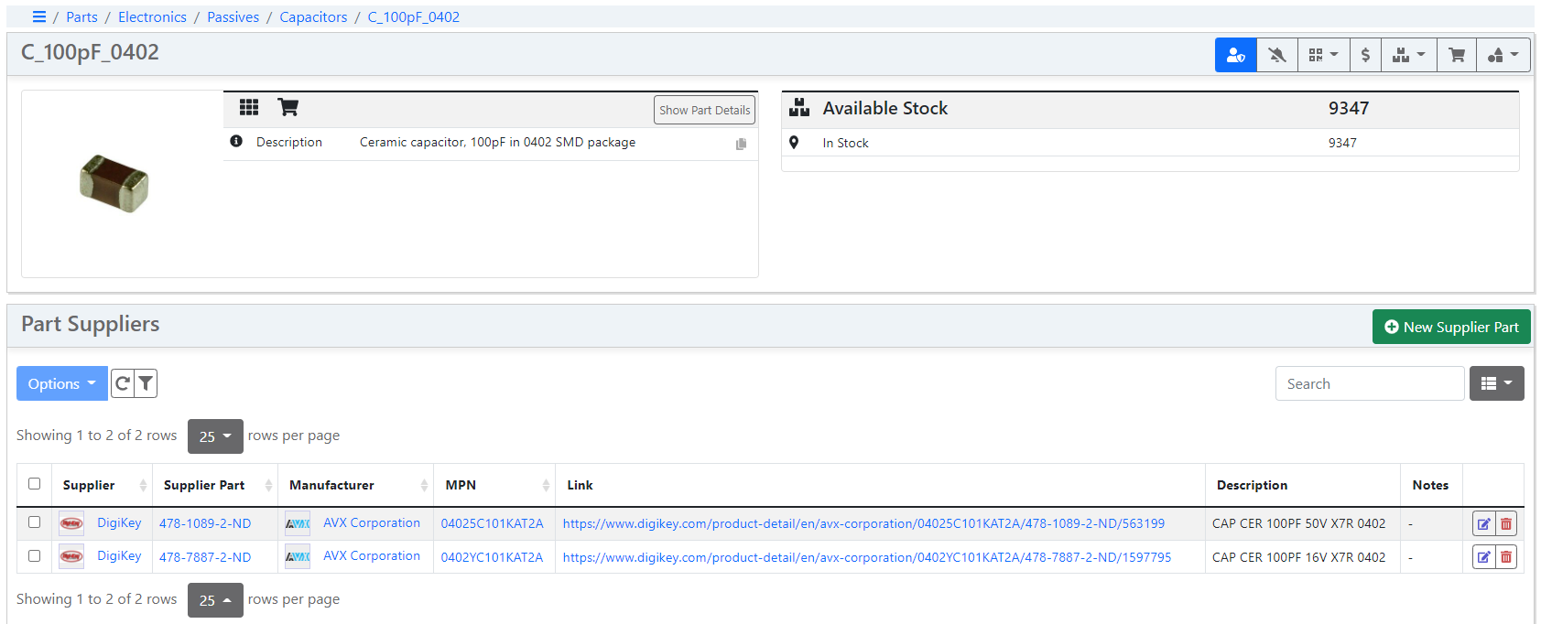This screenshot has height=624, width=1541.
Task: Navigate to Electronics breadcrumb item
Action: (152, 17)
